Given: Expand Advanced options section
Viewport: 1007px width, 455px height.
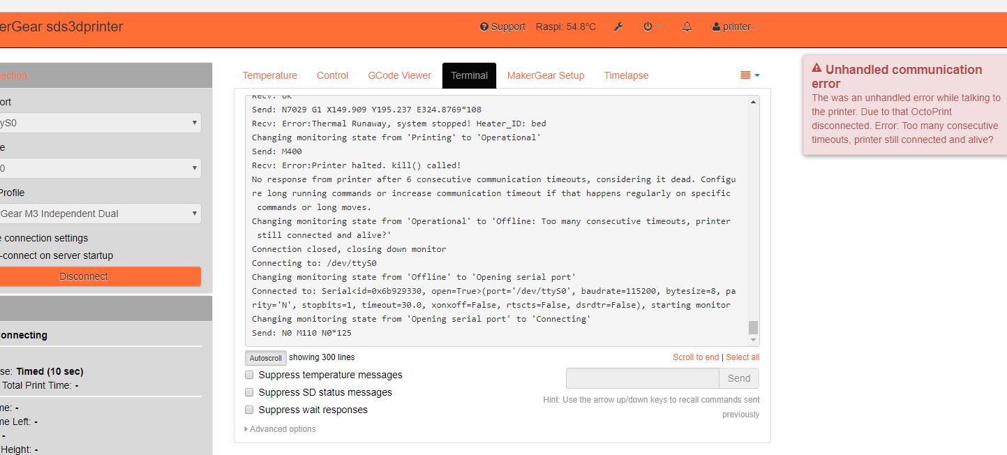Looking at the screenshot, I should pyautogui.click(x=281, y=429).
